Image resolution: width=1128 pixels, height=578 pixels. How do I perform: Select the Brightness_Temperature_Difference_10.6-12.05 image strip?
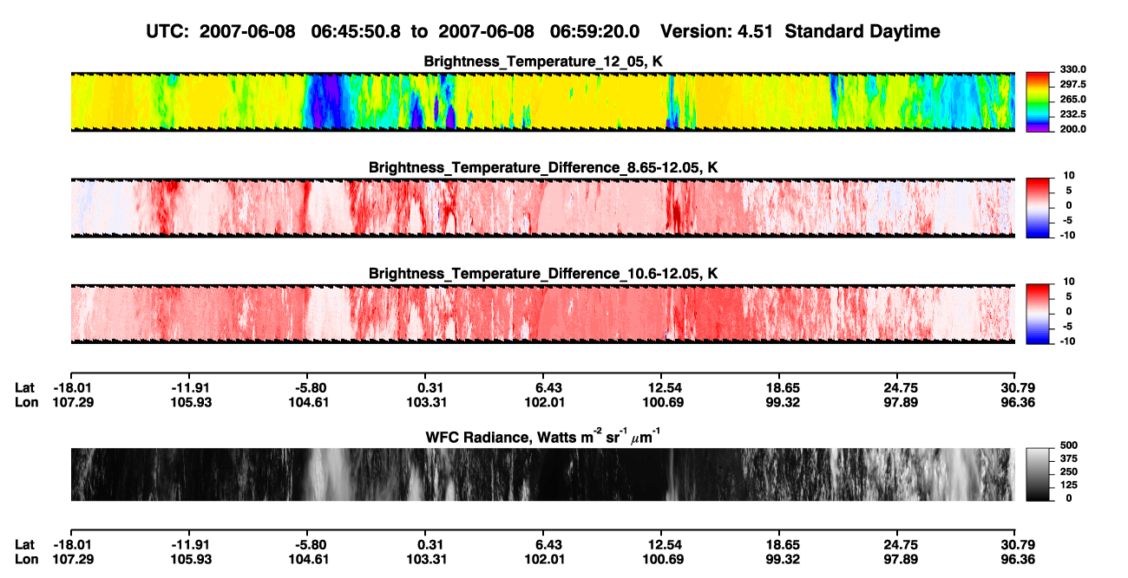pyautogui.click(x=542, y=314)
